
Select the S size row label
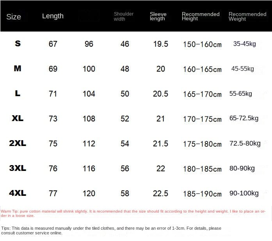pos(18,44)
